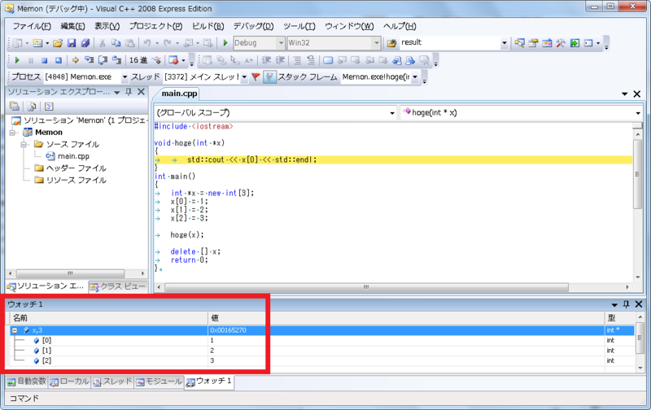Collapse the ソース ファイル folder

coord(24,145)
